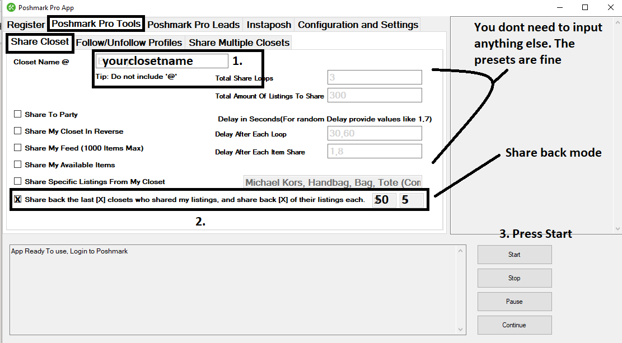Click the Pause button
The image size is (622, 343).
tap(515, 302)
